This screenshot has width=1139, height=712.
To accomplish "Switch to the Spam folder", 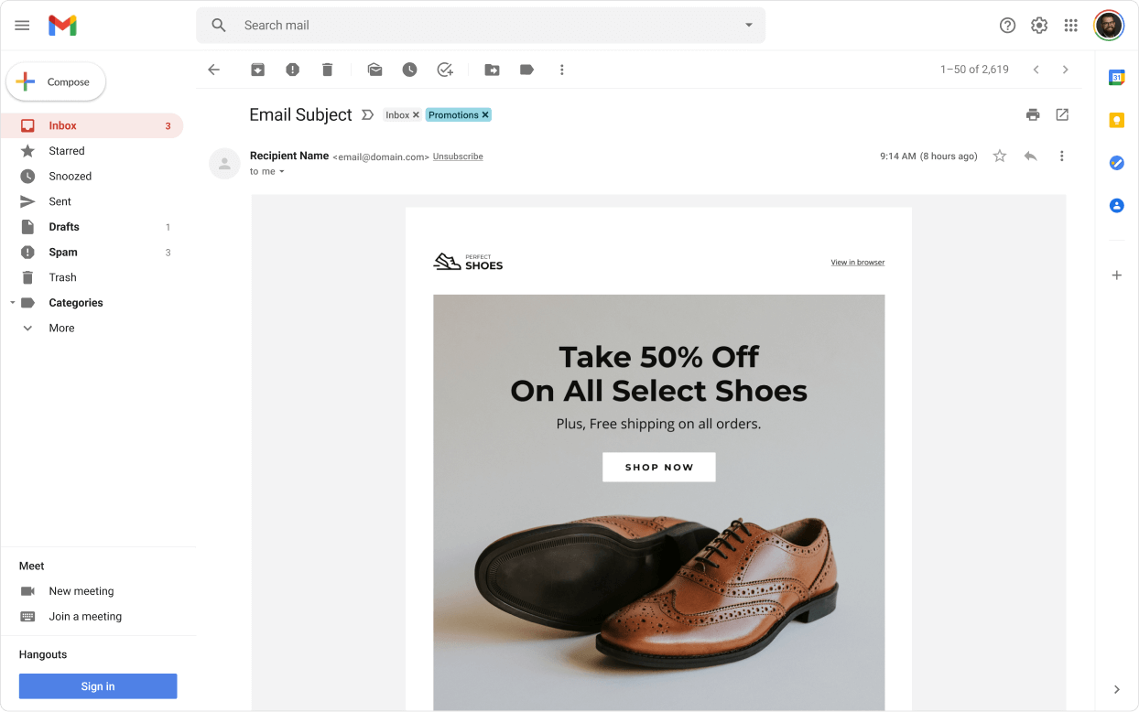I will coord(63,252).
